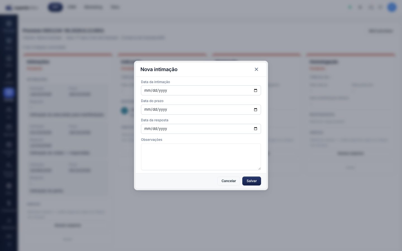Open calendar picker for Data da resposta
The width and height of the screenshot is (402, 251).
(255, 129)
